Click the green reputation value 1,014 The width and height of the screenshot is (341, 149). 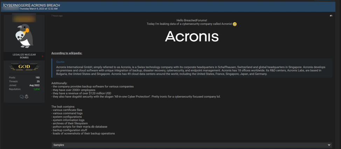click(36, 89)
